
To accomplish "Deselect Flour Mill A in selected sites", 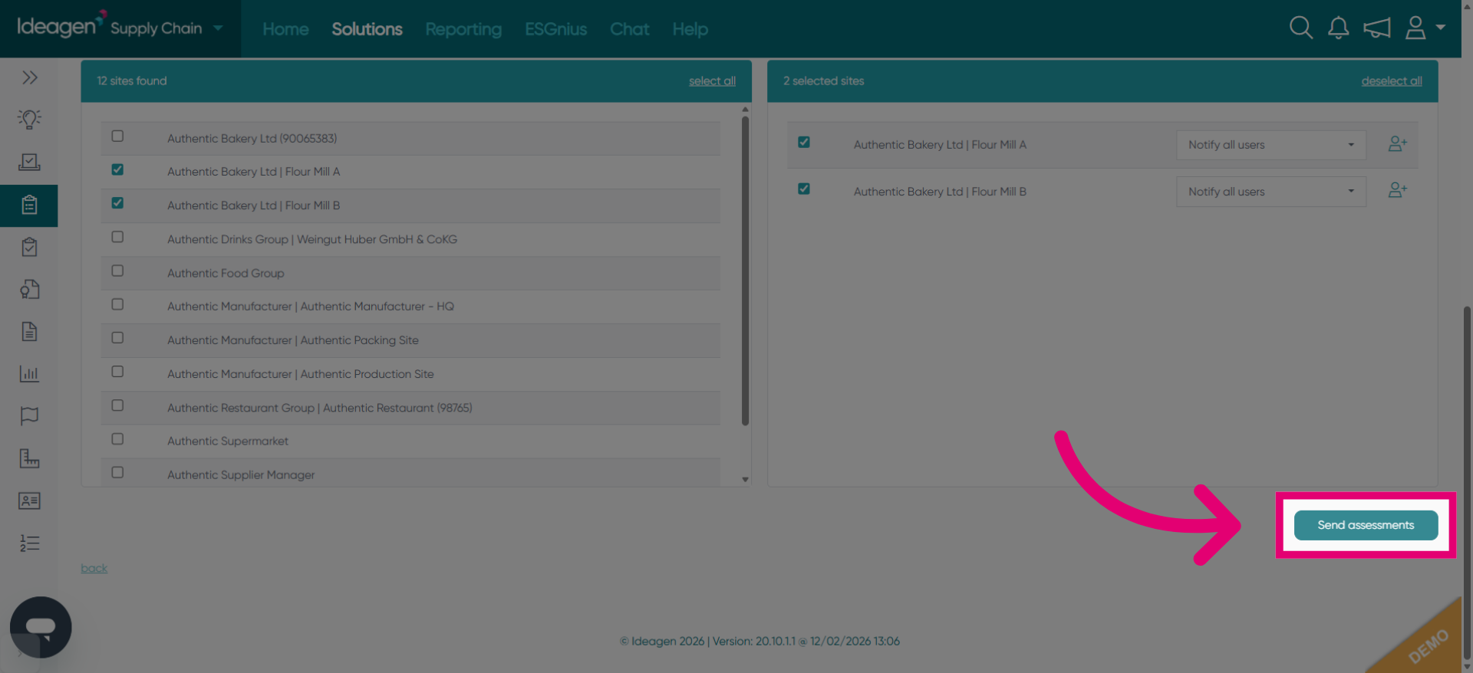I will click(x=804, y=142).
